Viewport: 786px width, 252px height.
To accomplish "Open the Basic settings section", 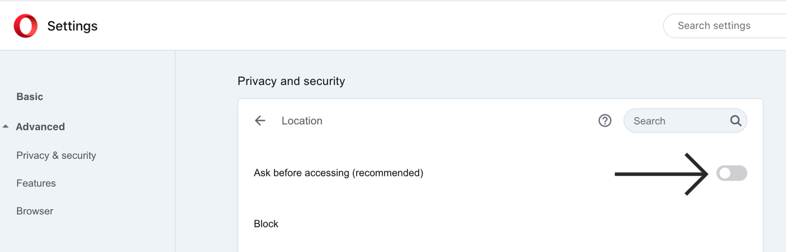I will (x=30, y=97).
